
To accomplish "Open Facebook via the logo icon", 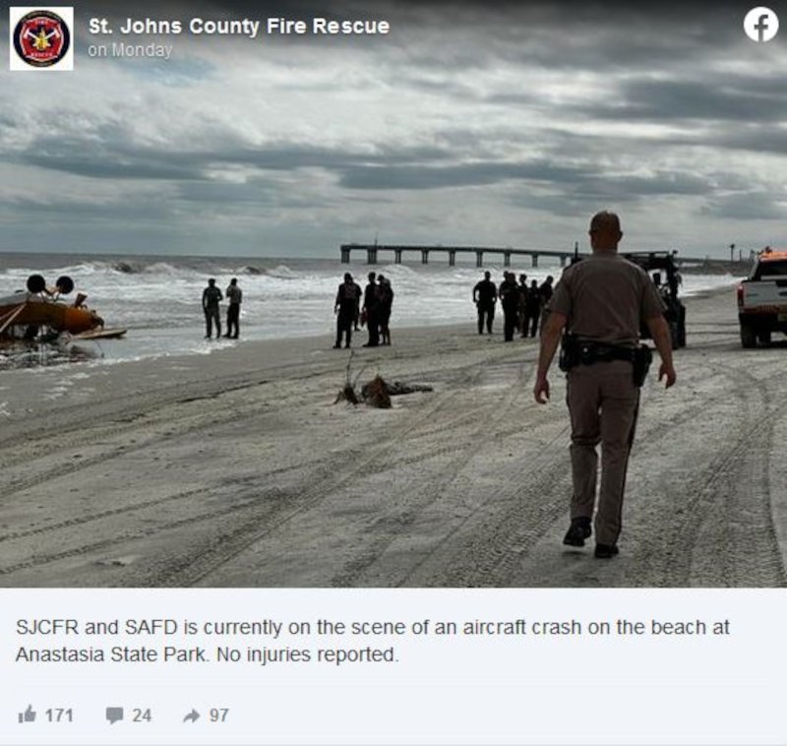I will tap(760, 26).
